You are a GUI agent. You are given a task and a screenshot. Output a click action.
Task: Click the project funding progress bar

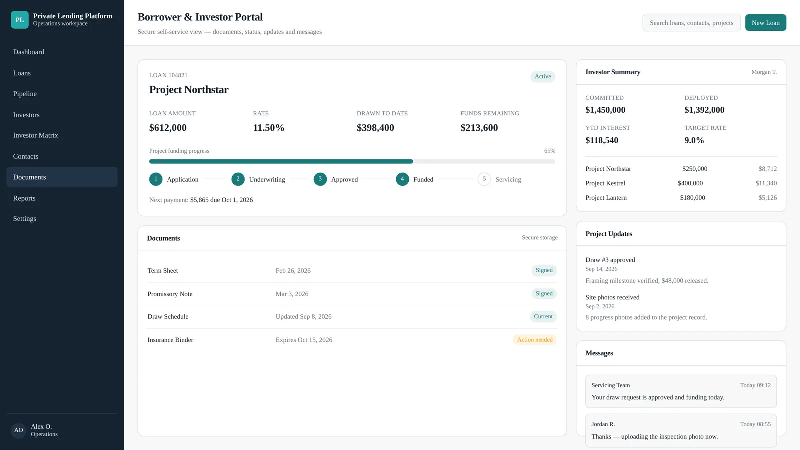point(352,161)
